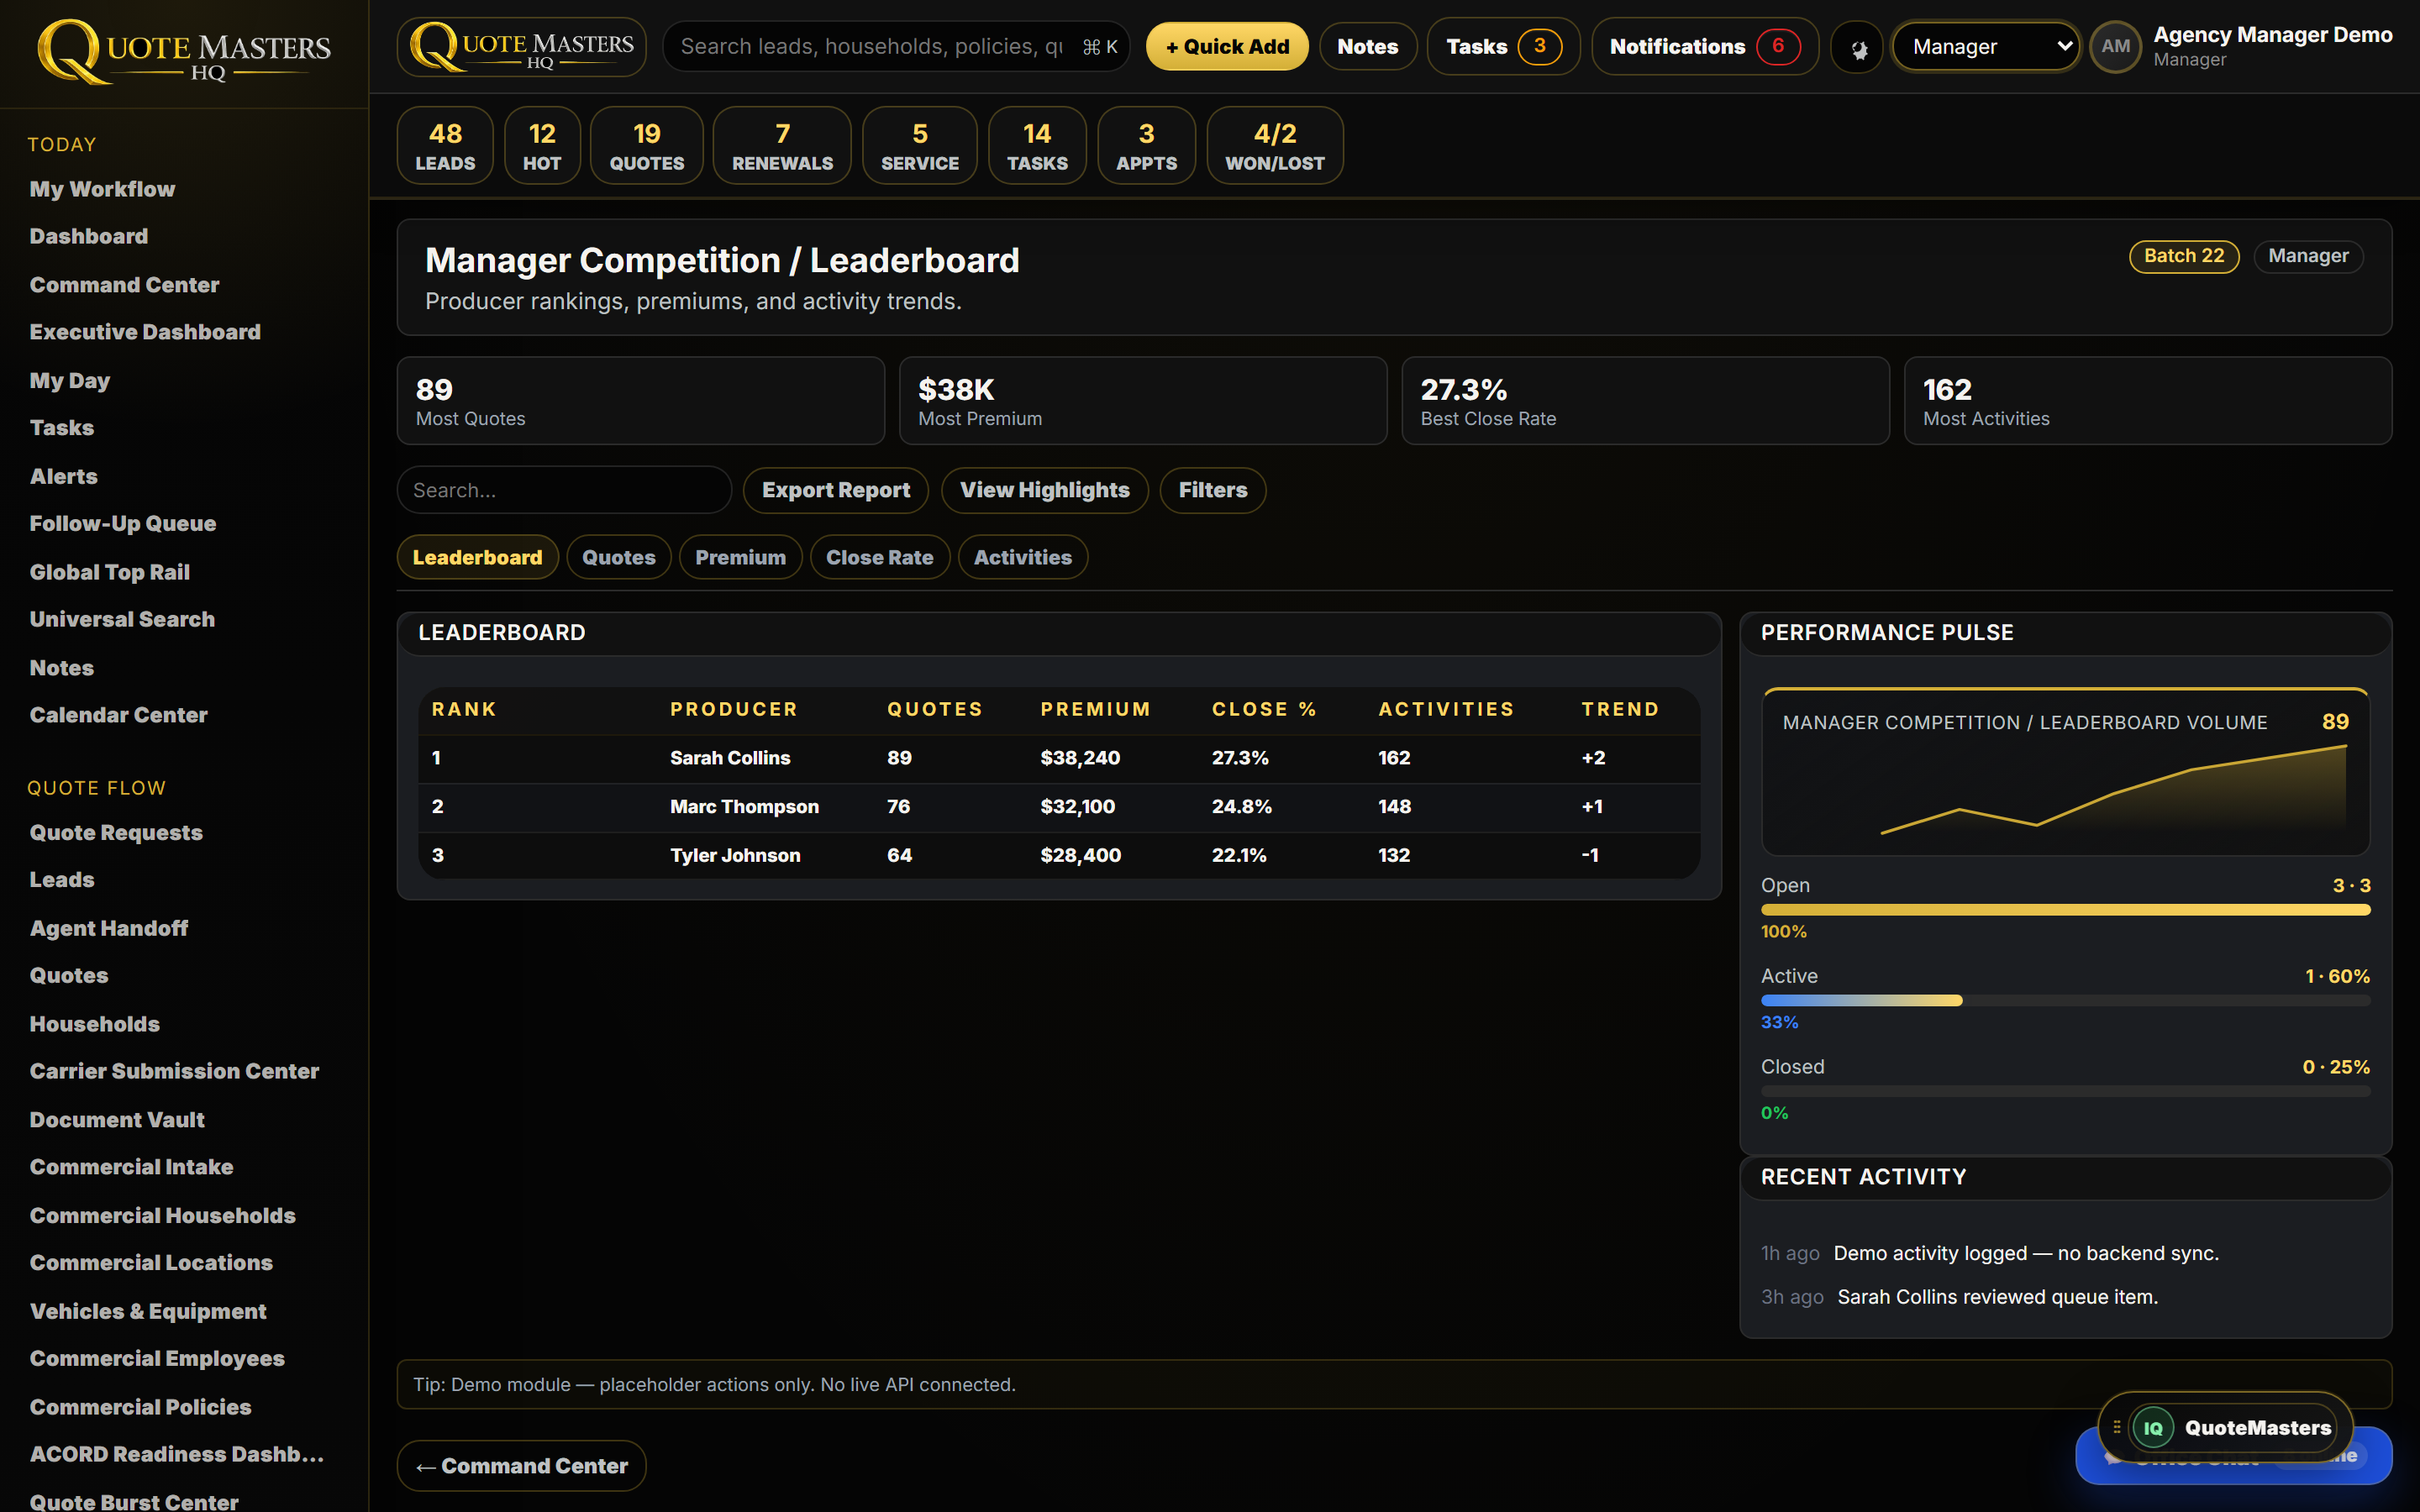The width and height of the screenshot is (2420, 1512).
Task: Click the View Highlights button
Action: (1044, 490)
